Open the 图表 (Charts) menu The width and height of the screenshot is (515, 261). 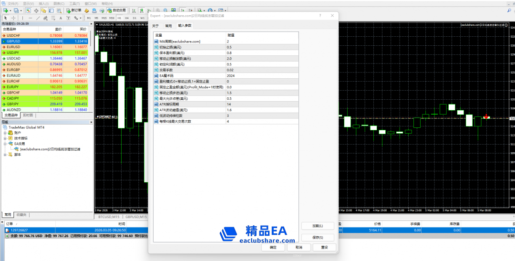click(59, 3)
